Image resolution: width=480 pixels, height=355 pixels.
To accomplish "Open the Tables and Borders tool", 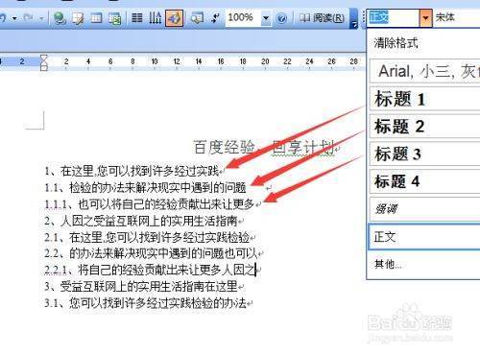I will 78,18.
